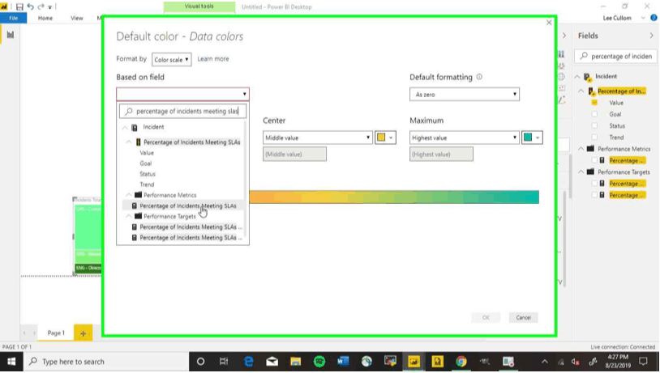Click the Incident table icon in dropdown list
Screen dimensions: 660x373
135,127
